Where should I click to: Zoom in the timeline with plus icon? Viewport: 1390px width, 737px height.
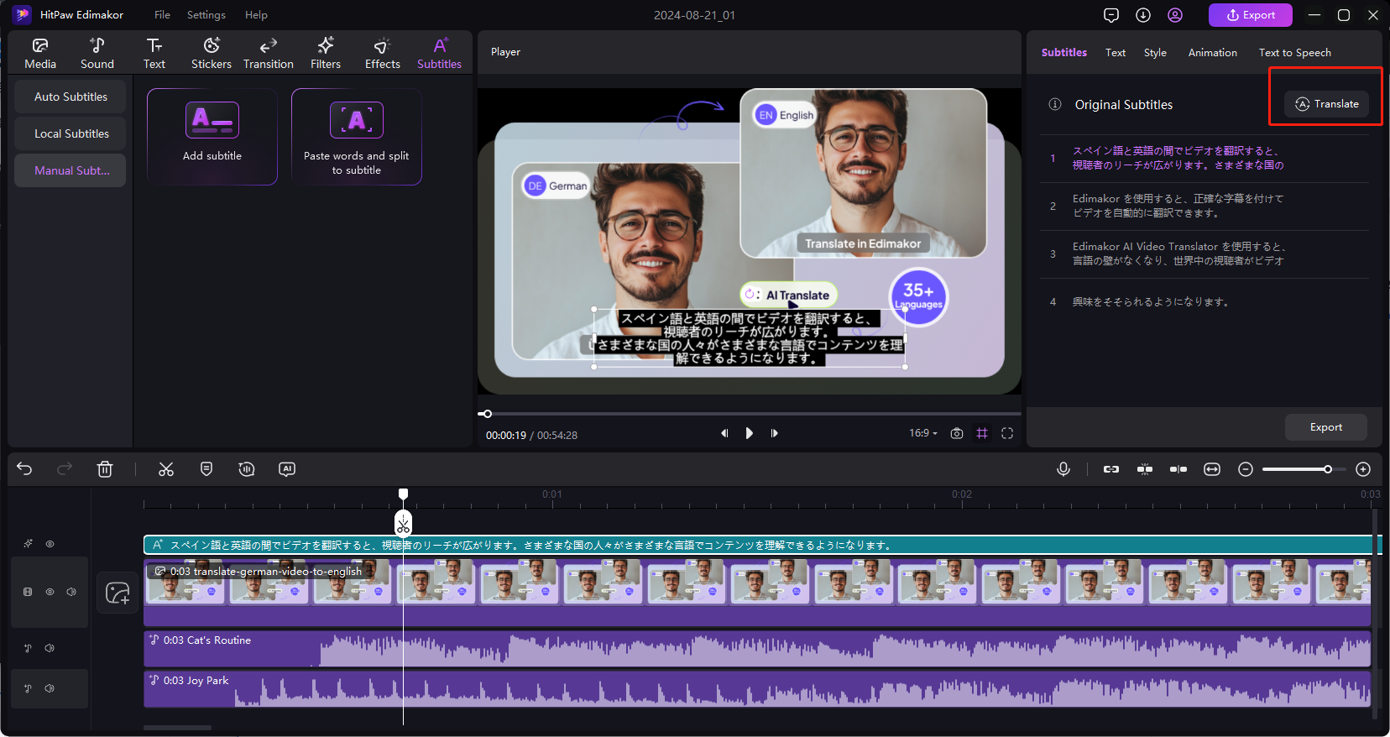(1363, 469)
